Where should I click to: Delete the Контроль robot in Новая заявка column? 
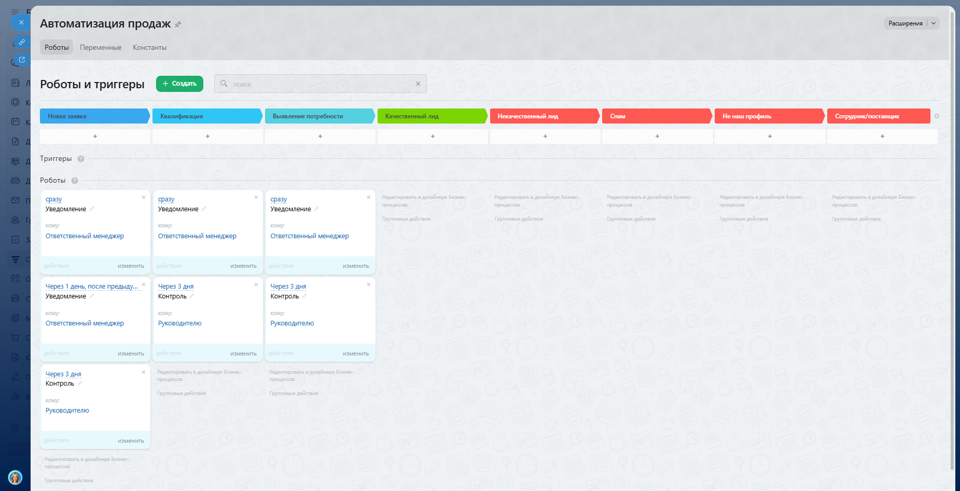tap(144, 372)
